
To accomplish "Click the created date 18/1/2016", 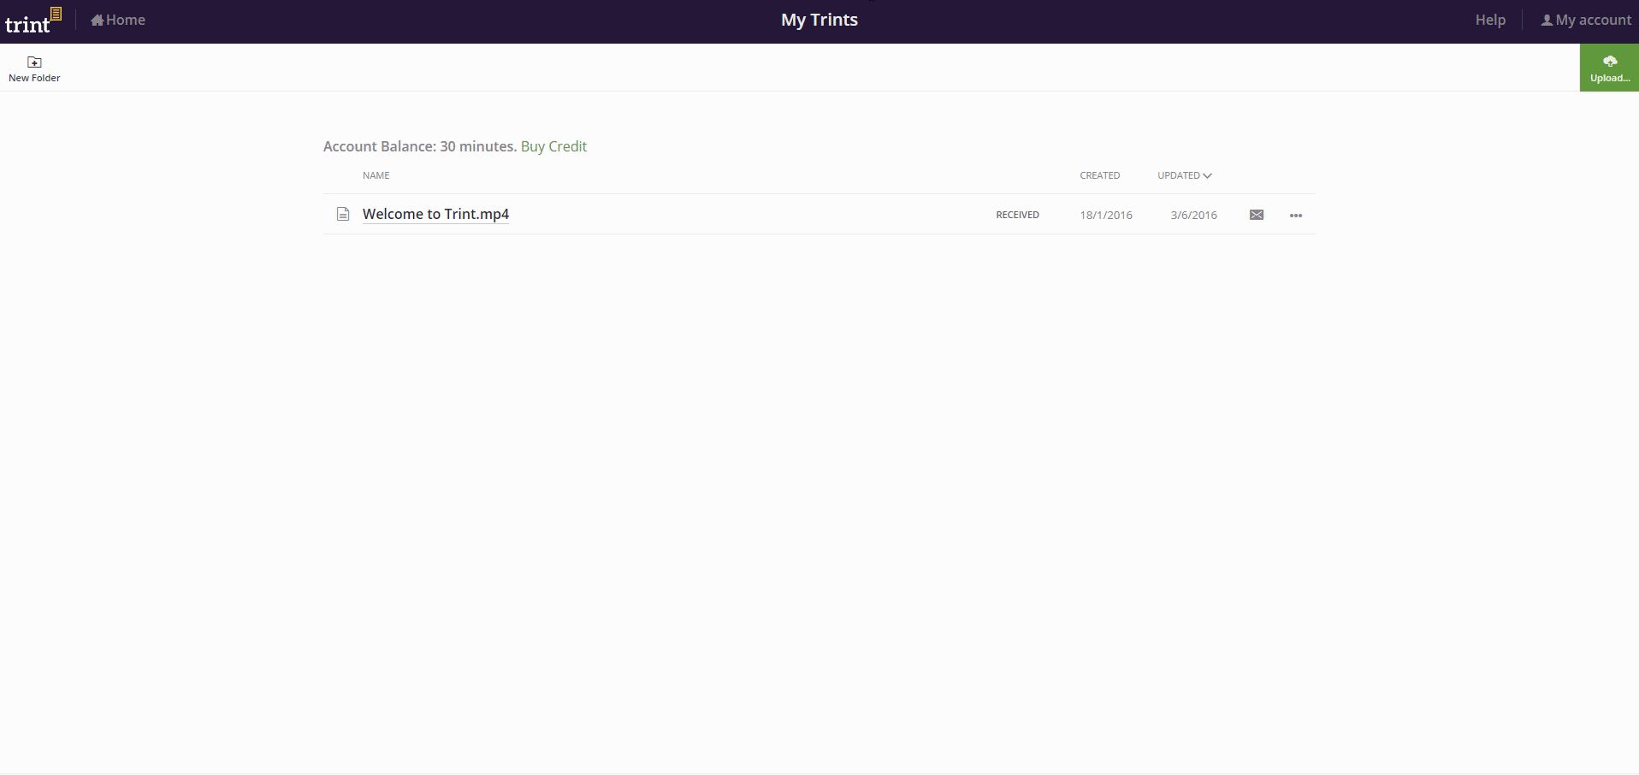I will 1105,216.
